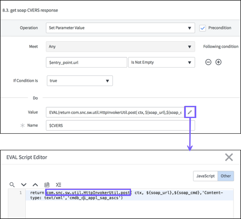
Task: Open the Operation dropdown
Action: 120,28
